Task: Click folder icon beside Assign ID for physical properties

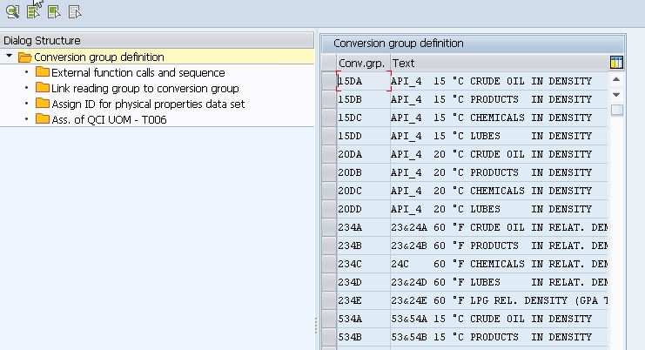Action: point(43,104)
